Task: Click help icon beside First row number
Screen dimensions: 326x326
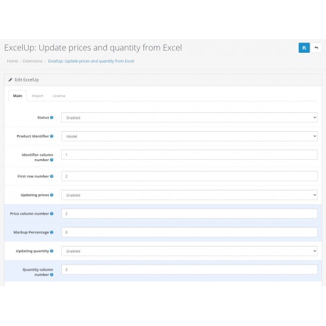Action: 52,176
